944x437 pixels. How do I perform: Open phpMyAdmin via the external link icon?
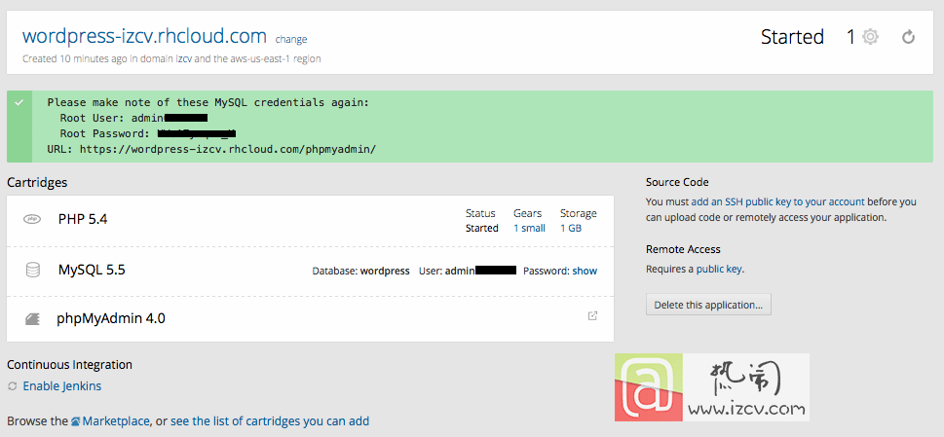click(592, 315)
